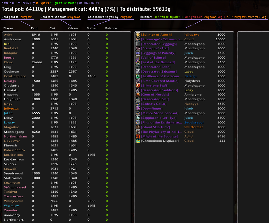The image size is (269, 223).
Task: Select player Annicryme in the list
Action: tap(13, 39)
